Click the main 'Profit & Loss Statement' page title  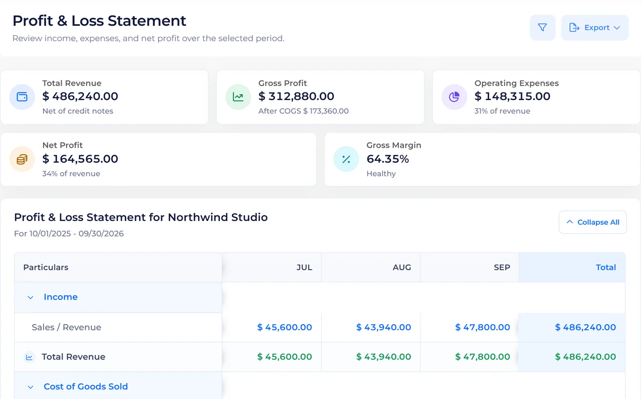coord(99,21)
